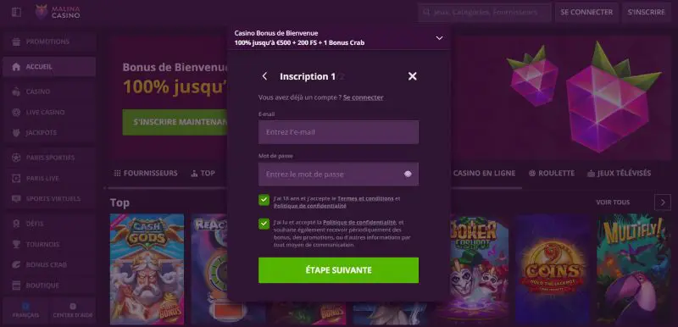Viewport: 678px width, 327px height.
Task: Click the S'inscrire header button
Action: pos(647,13)
